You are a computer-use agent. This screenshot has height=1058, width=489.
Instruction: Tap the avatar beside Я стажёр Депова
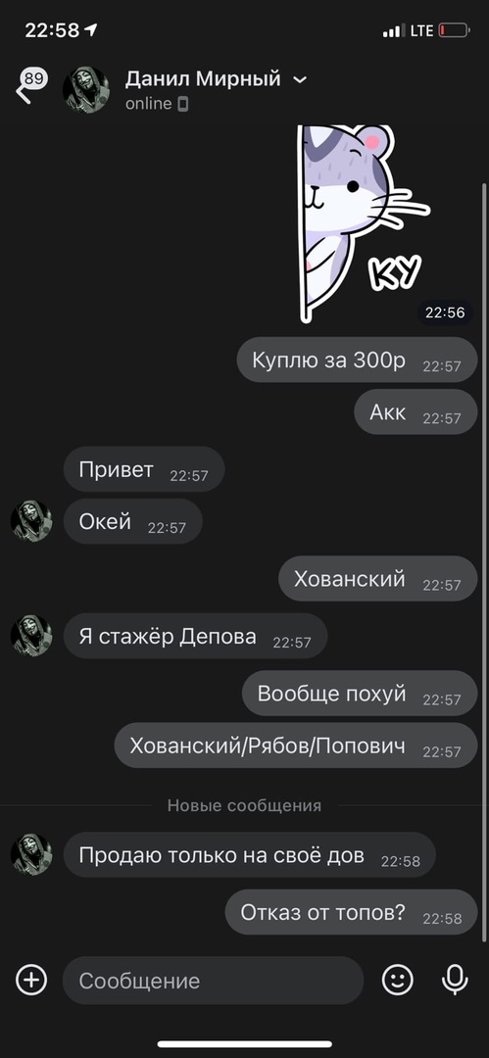click(x=31, y=636)
